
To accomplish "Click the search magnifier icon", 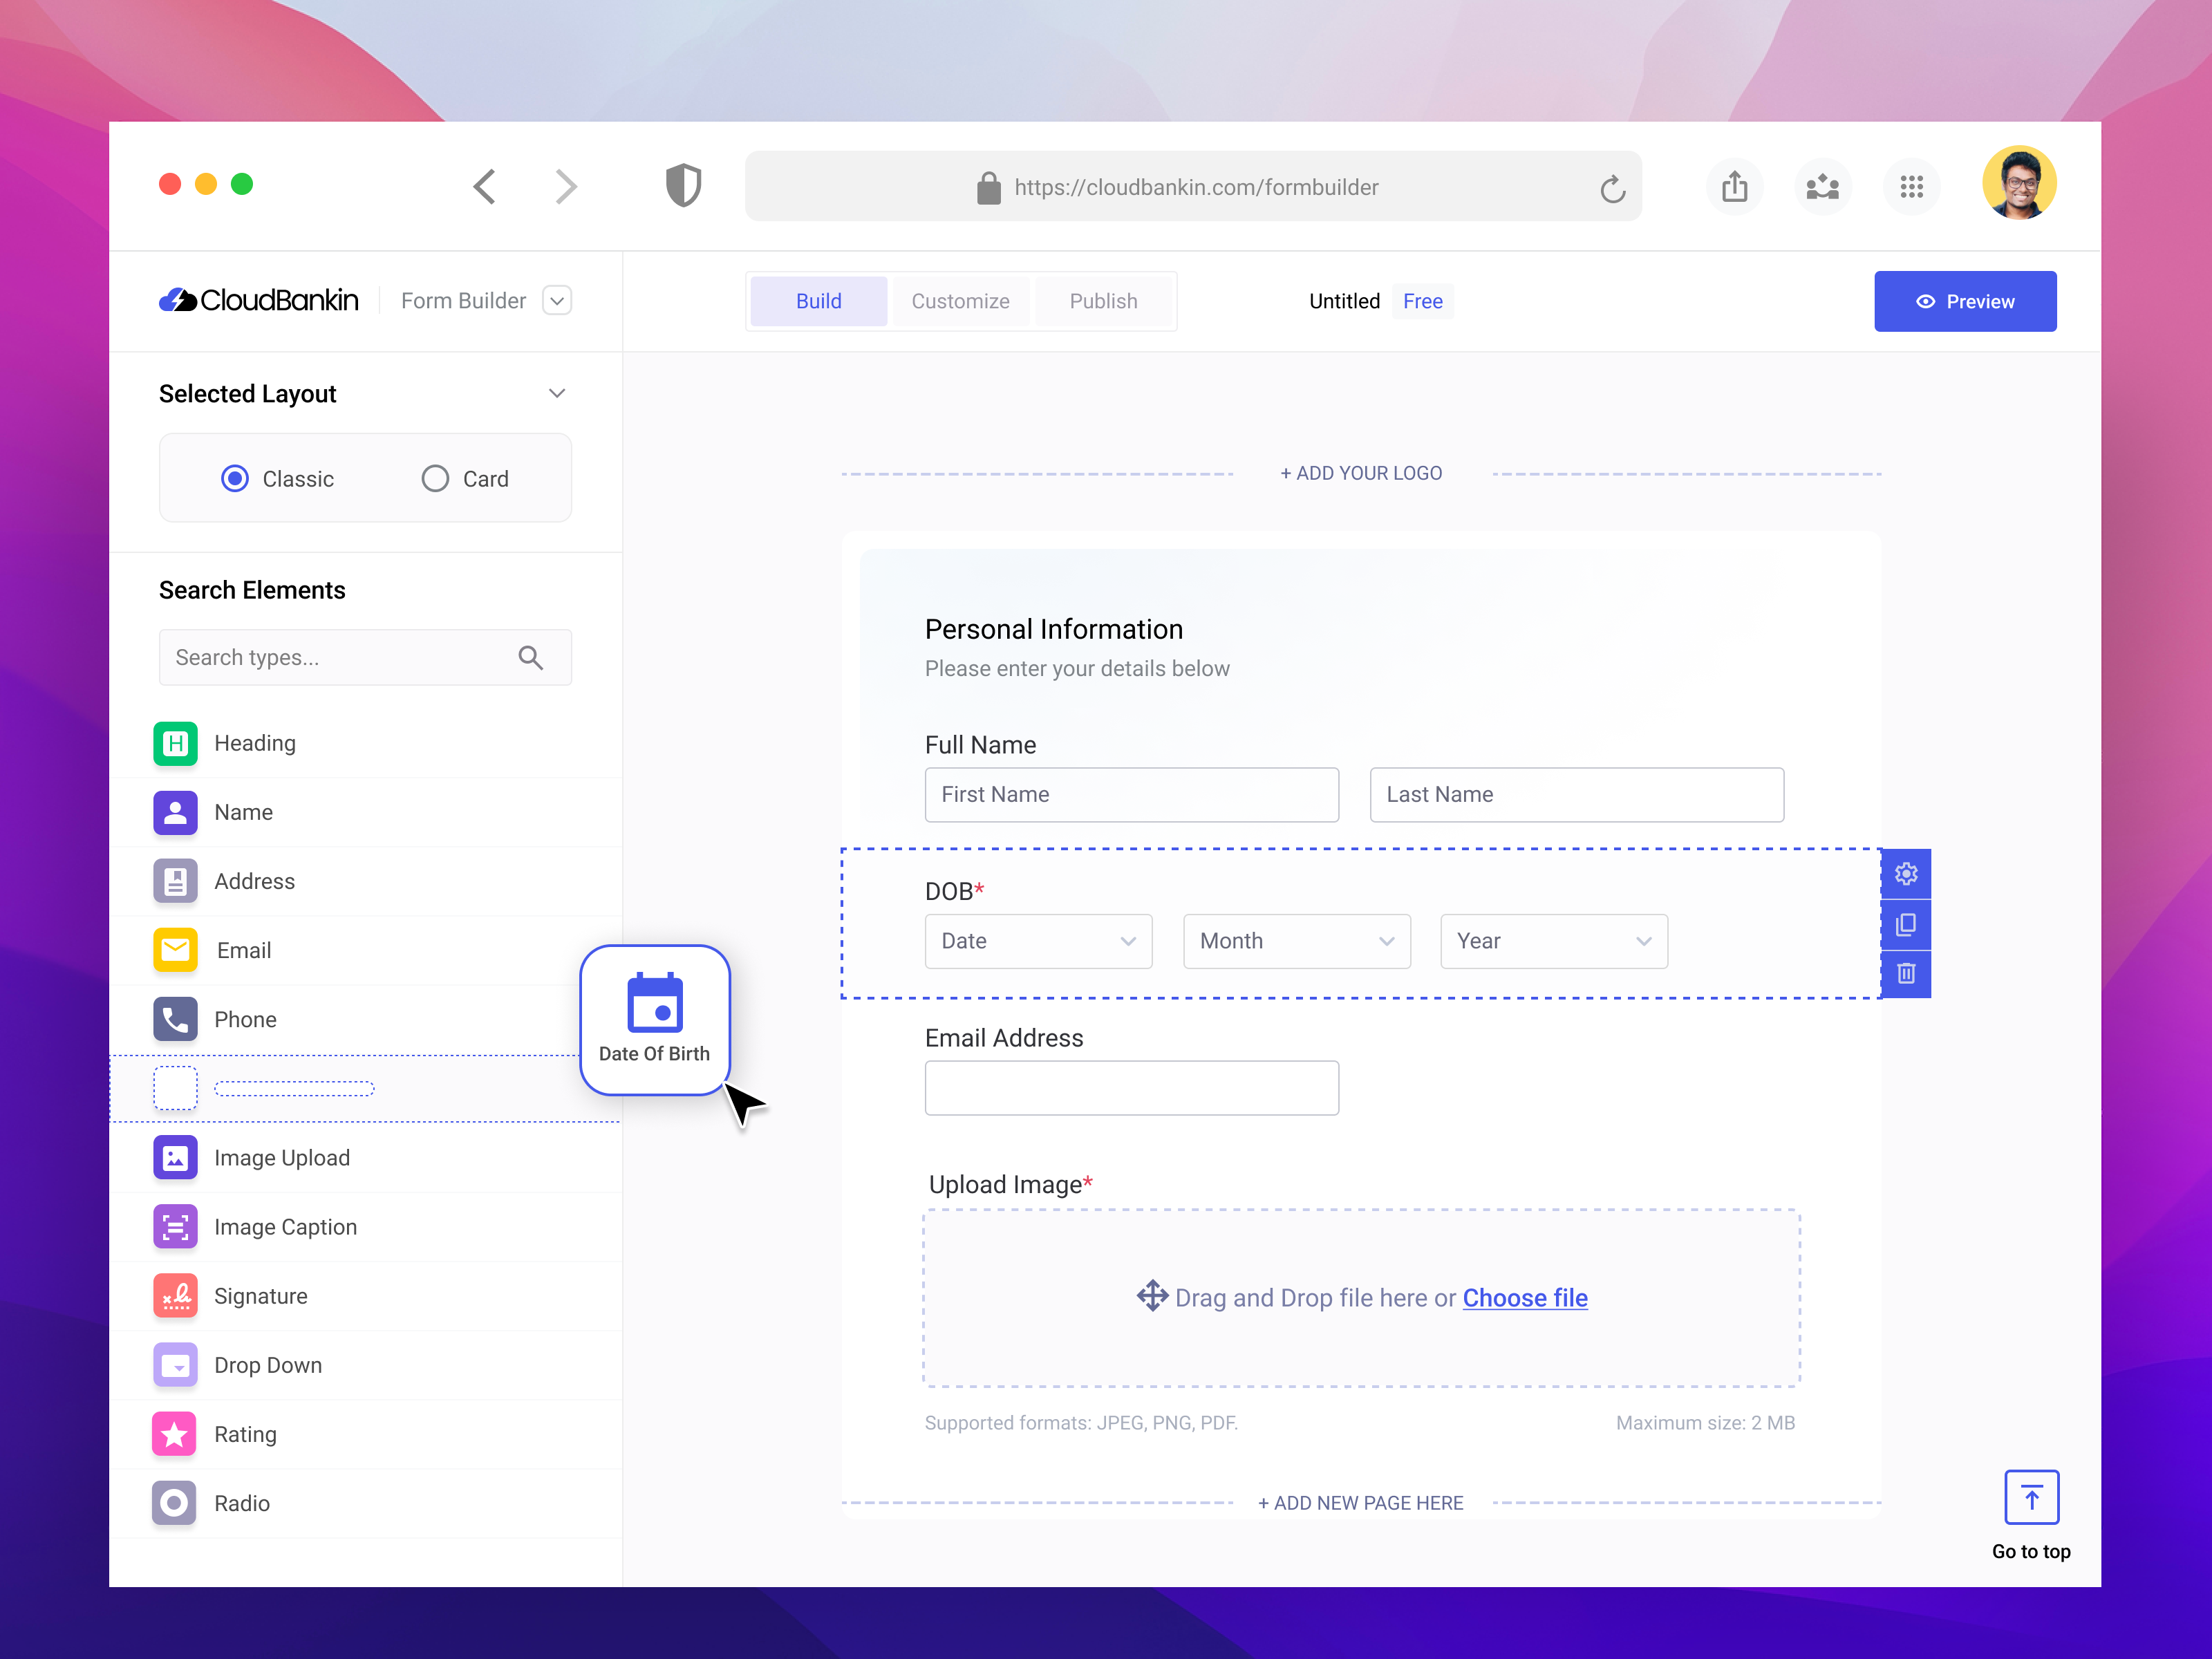I will [x=531, y=657].
